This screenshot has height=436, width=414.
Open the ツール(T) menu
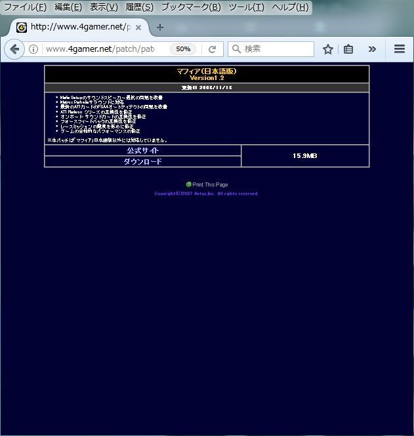click(247, 7)
